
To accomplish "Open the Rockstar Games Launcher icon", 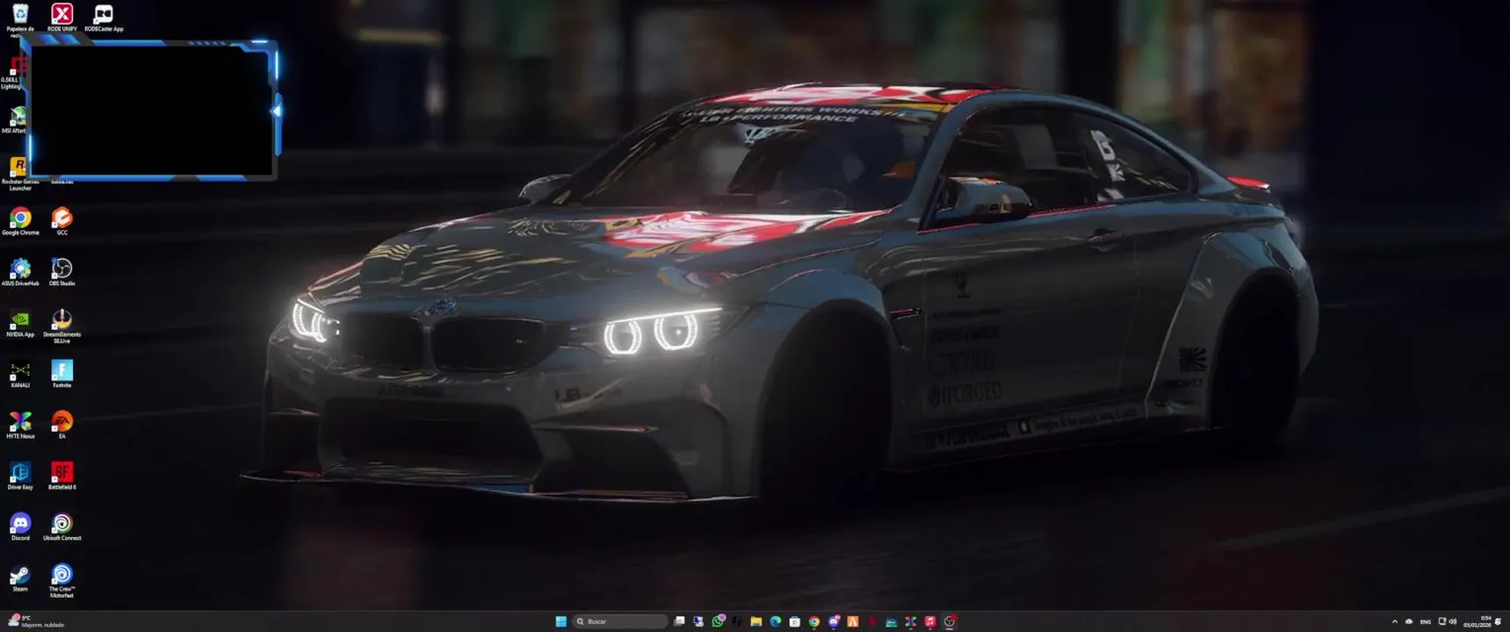I will point(19,174).
